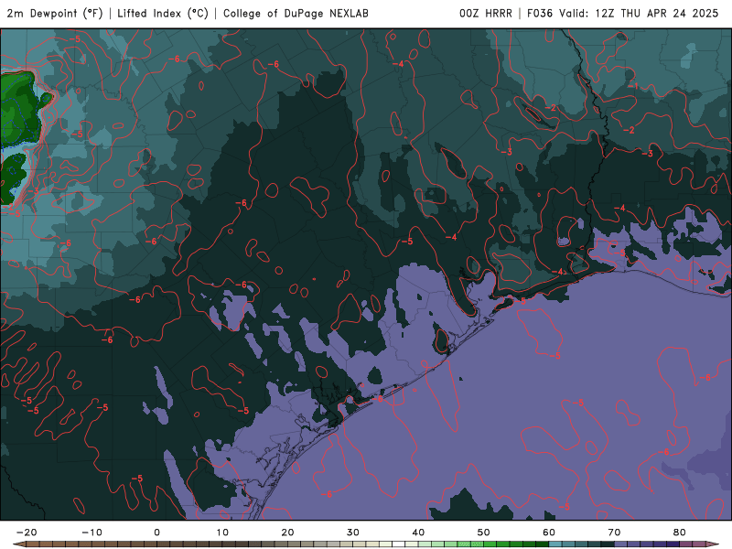Click the "-1" lifted index contour label
This screenshot has width=732, height=549.
tap(633, 86)
